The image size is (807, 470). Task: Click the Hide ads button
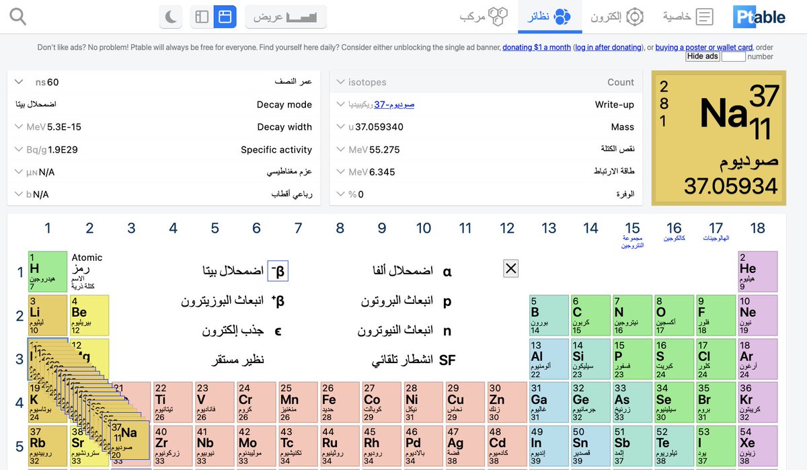coord(703,56)
